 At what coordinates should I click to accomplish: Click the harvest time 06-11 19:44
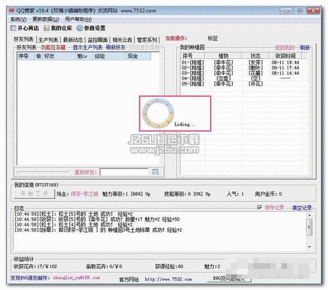pyautogui.click(x=285, y=63)
